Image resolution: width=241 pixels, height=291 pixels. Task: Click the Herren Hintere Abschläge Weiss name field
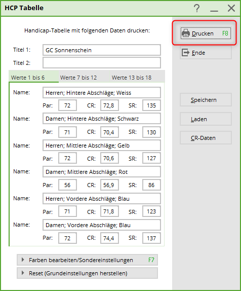pos(102,93)
